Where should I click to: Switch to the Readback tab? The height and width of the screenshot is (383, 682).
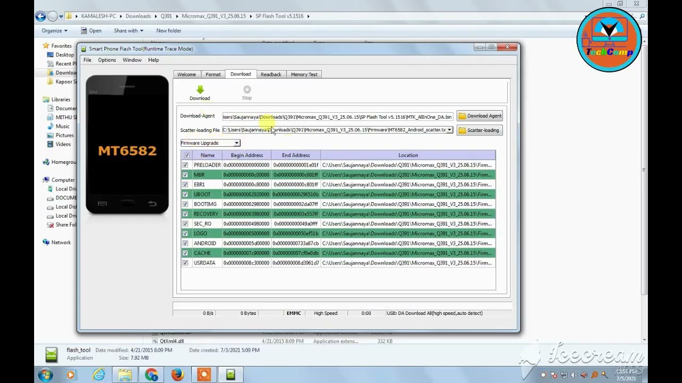click(x=271, y=74)
